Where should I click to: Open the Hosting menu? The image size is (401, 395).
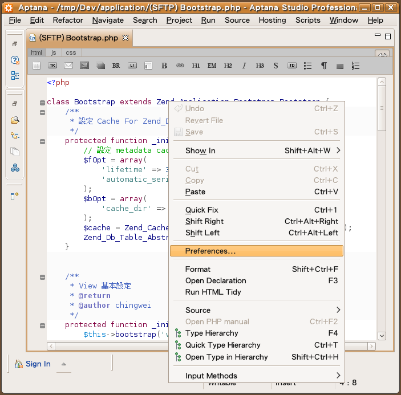tap(272, 20)
